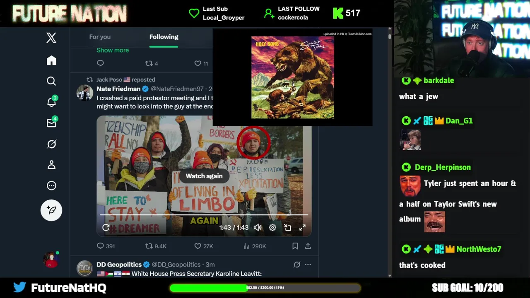Screen dimensions: 530x298
Task: Click the Last Sub Local_Groyper text
Action: click(x=224, y=13)
